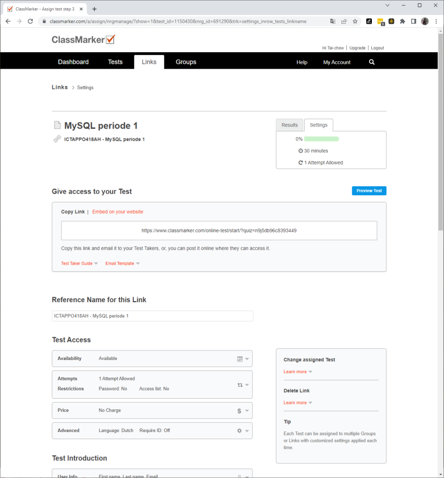444x478 pixels.
Task: Click the retry icon next to 1 Attempt Allowed
Action: tap(301, 163)
